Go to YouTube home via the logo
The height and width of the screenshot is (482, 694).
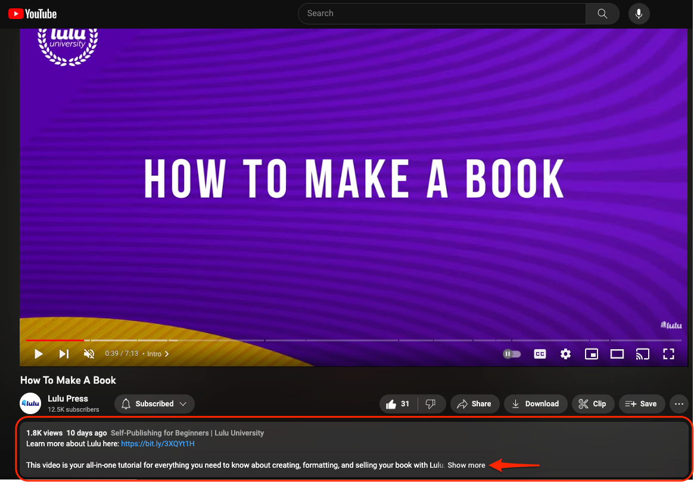click(32, 13)
